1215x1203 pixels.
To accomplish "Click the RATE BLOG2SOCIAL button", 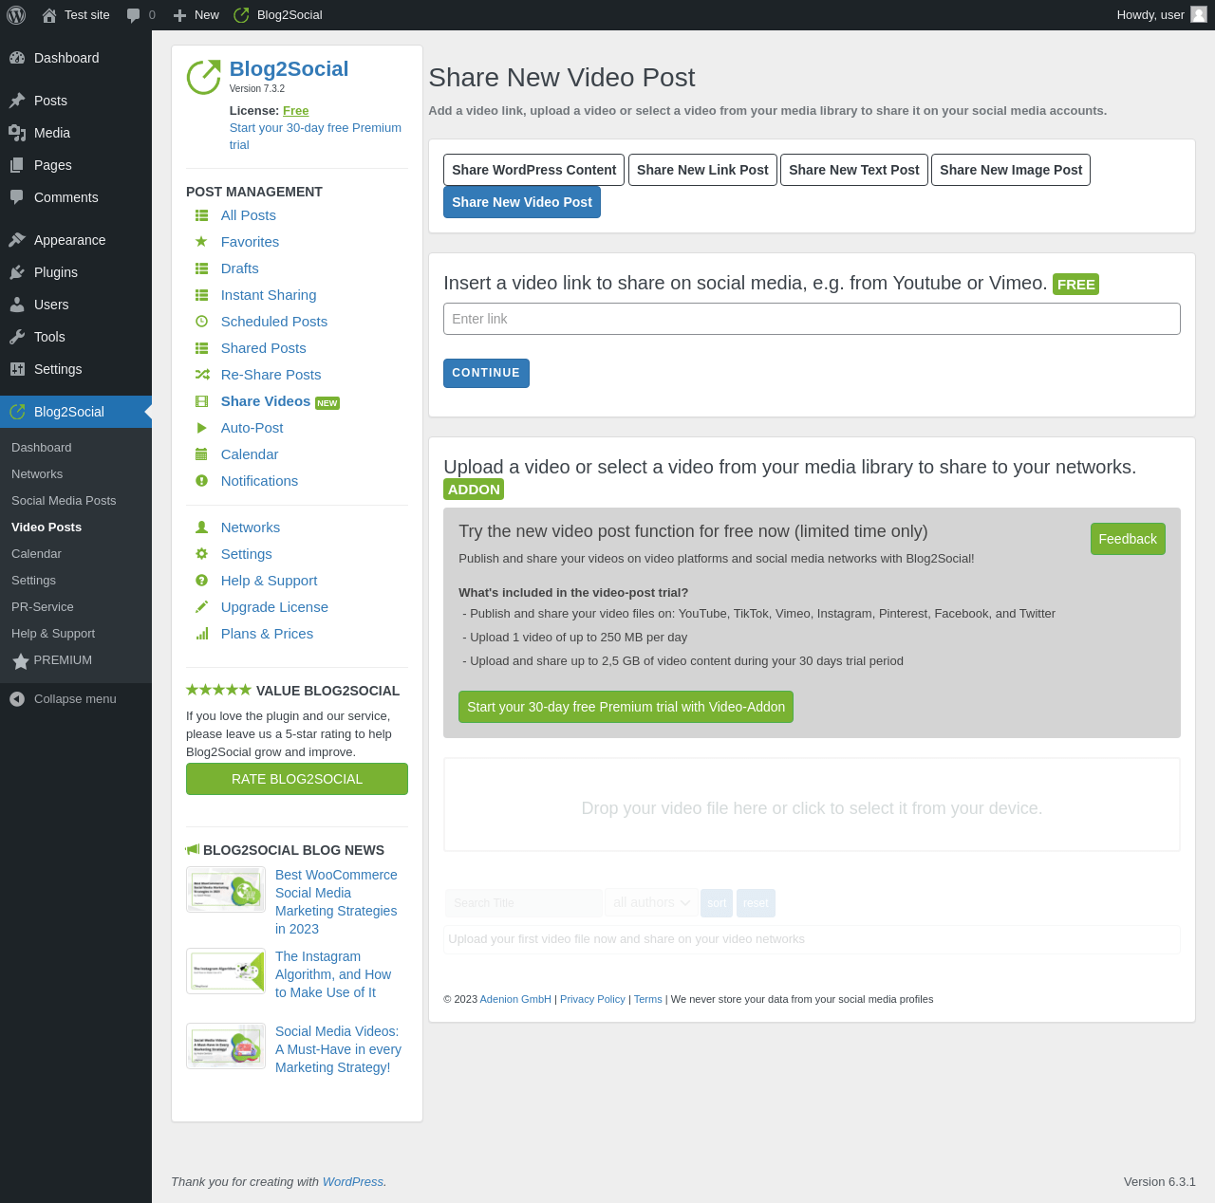I will 297,779.
